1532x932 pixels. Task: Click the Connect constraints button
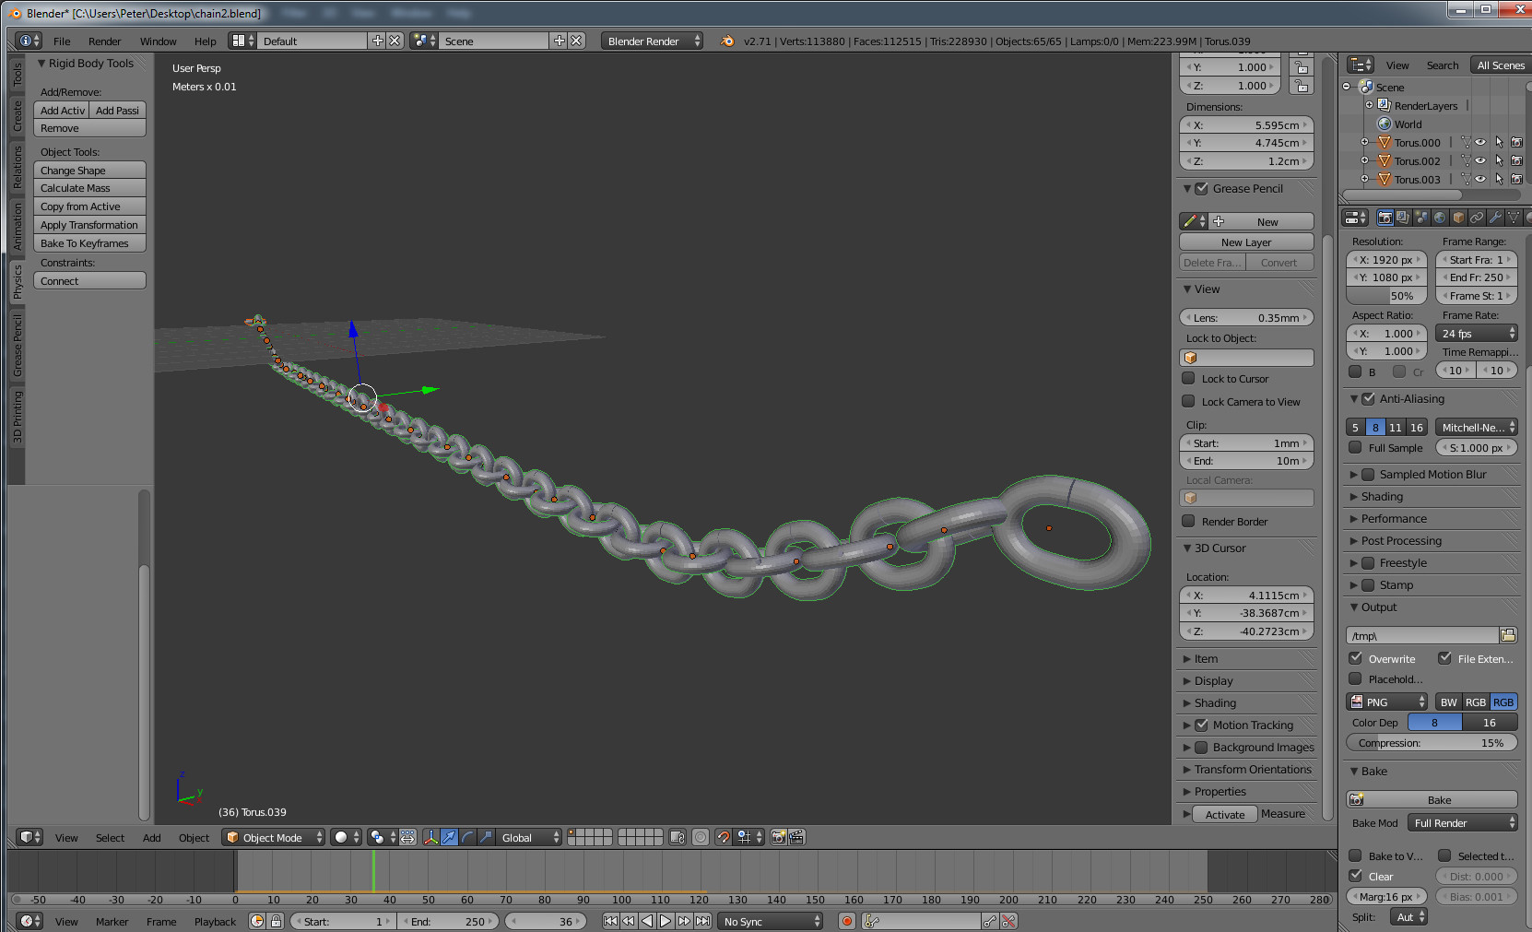click(x=89, y=280)
